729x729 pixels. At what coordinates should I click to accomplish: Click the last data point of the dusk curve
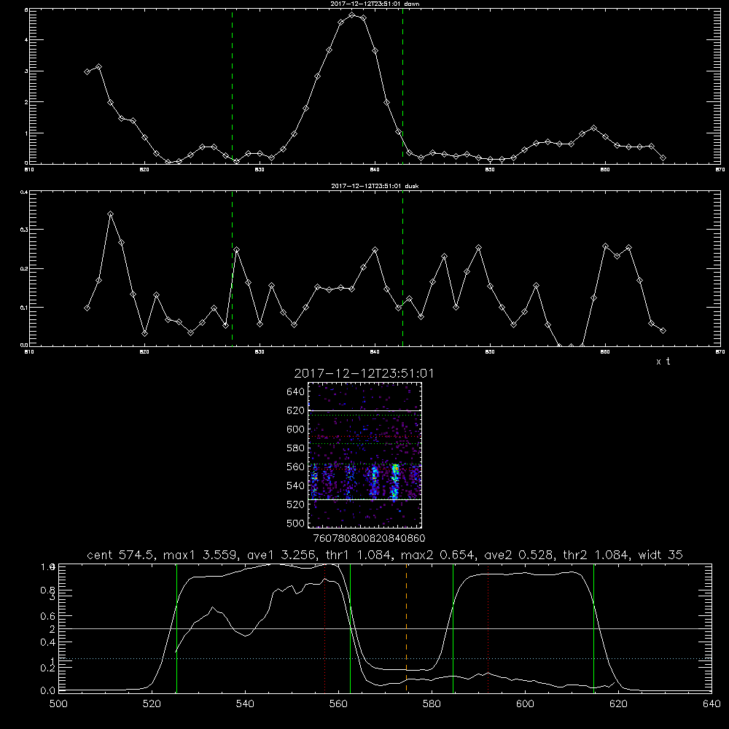click(x=663, y=330)
